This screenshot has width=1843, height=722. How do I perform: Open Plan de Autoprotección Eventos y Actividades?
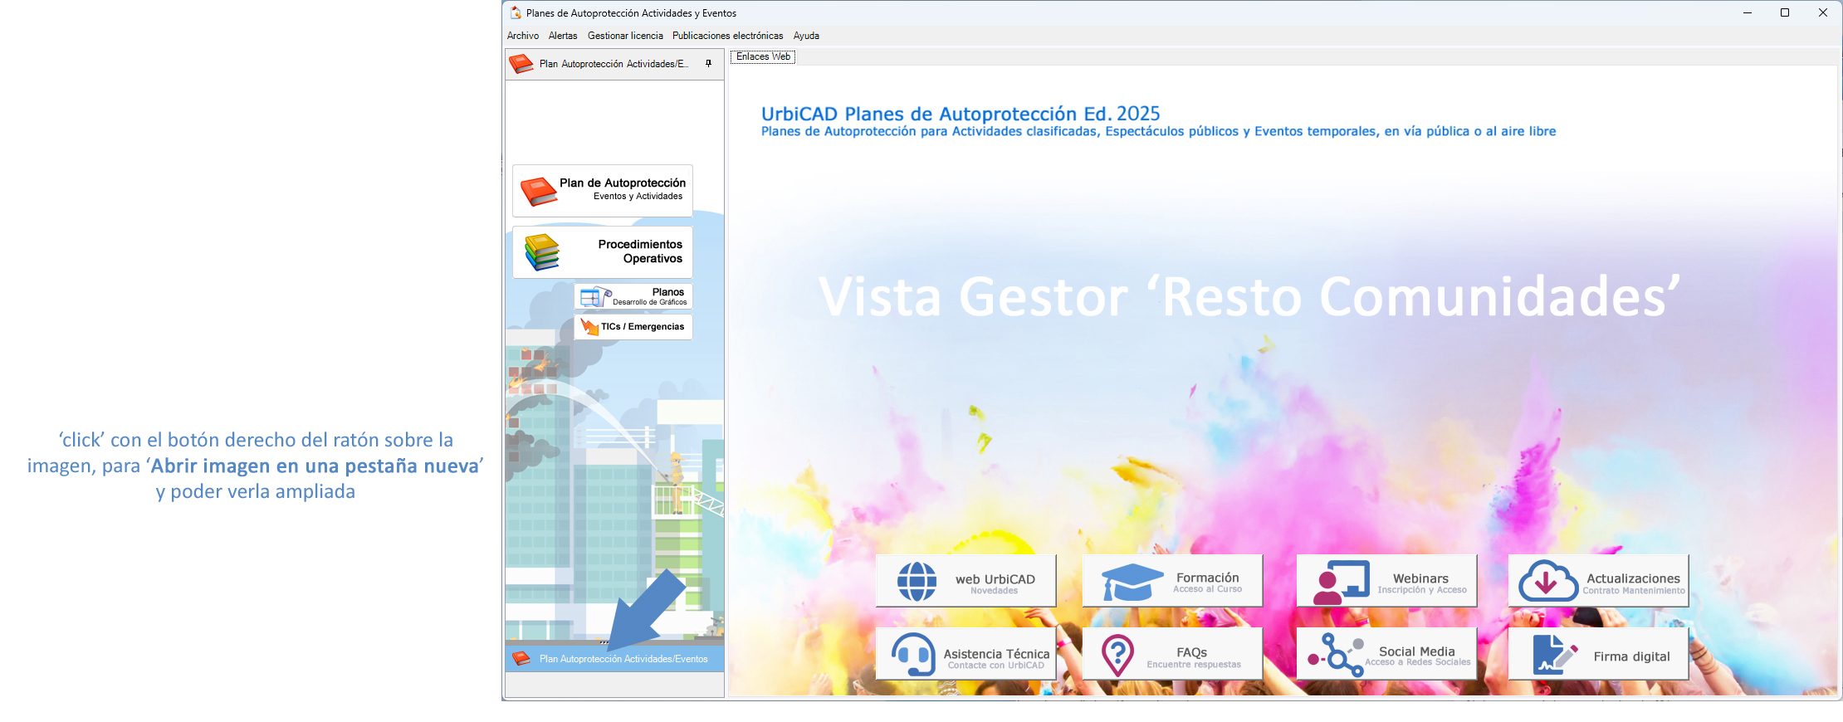pos(603,190)
